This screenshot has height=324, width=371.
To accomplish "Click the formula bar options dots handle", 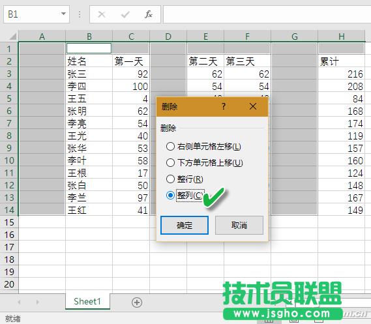I will [x=80, y=14].
